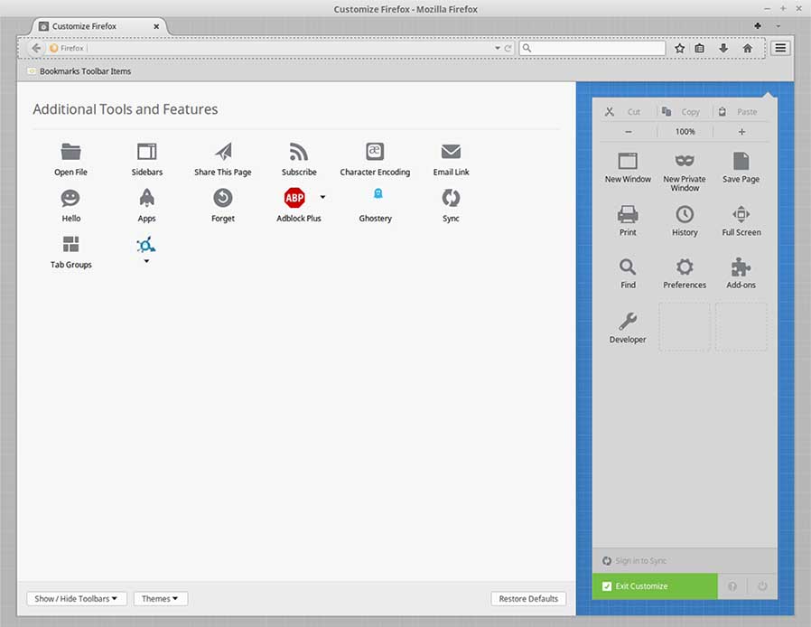811x627 pixels.
Task: Pick the Subscribe RSS icon
Action: pyautogui.click(x=299, y=152)
